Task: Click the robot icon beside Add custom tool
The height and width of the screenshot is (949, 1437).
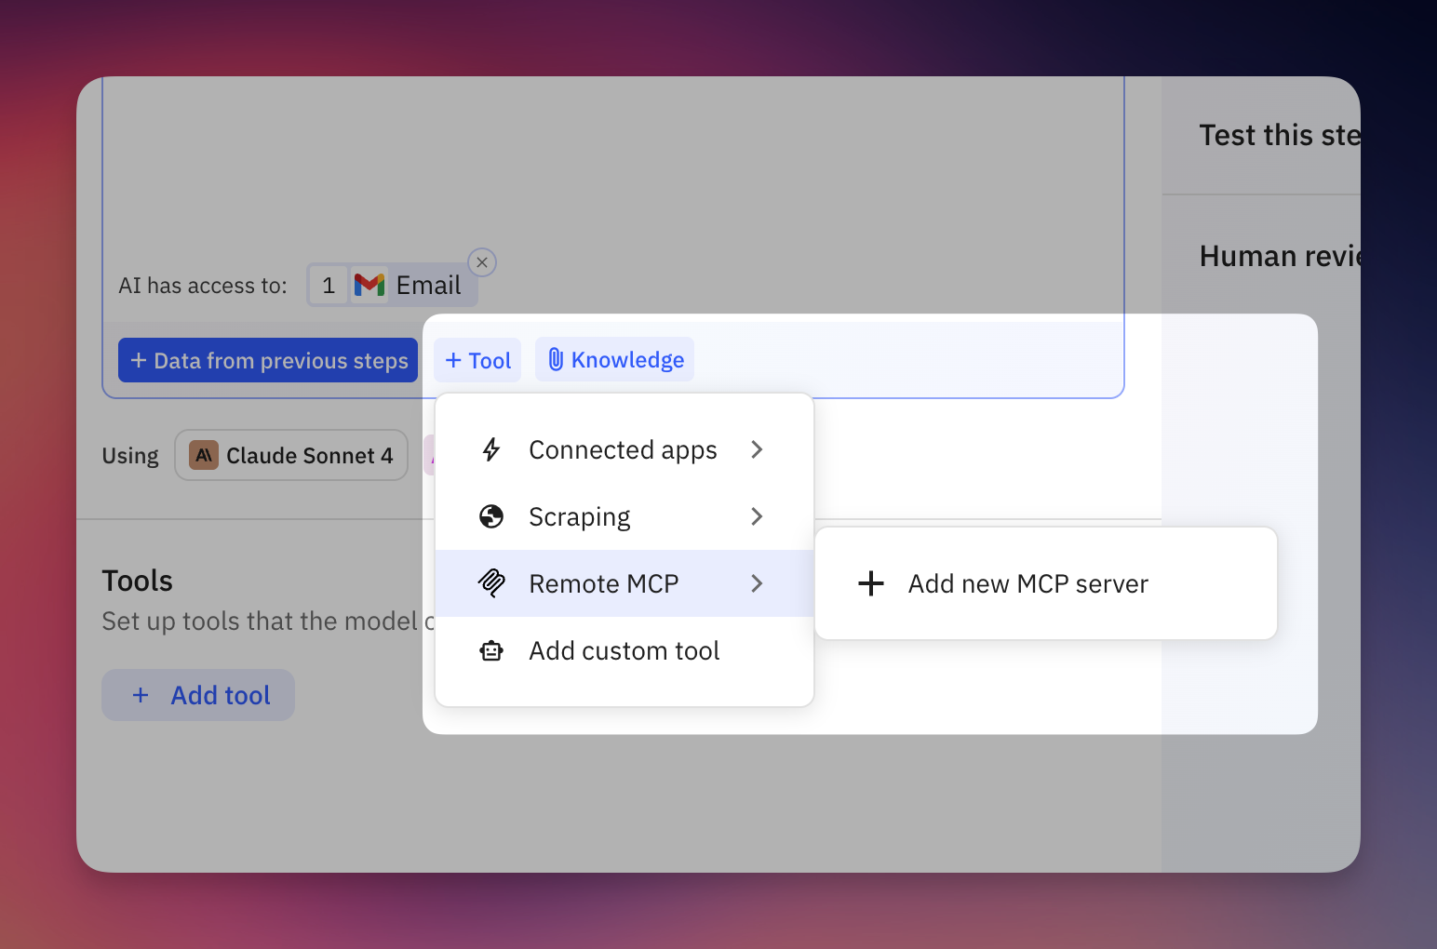Action: pyautogui.click(x=491, y=651)
